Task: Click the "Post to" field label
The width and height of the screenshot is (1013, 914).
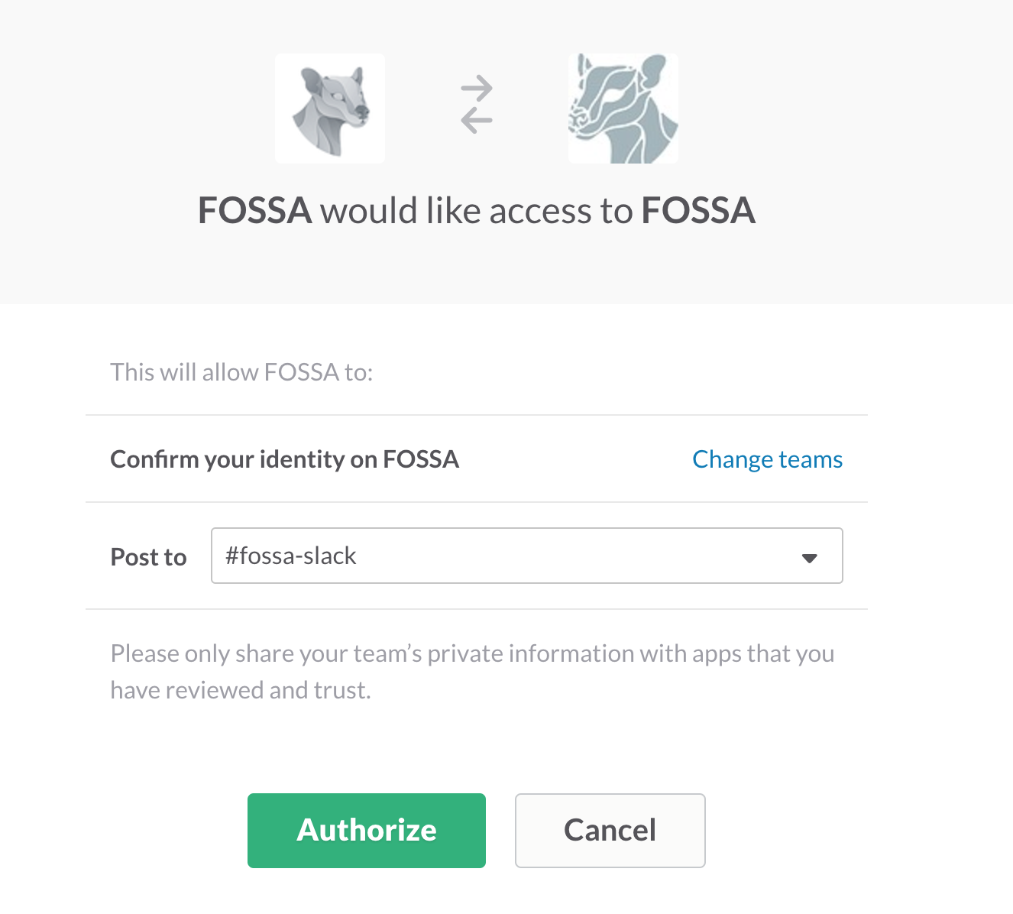Action: pos(148,557)
